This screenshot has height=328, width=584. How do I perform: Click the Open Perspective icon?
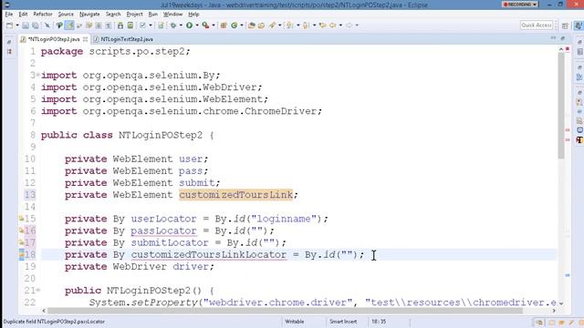pos(566,26)
